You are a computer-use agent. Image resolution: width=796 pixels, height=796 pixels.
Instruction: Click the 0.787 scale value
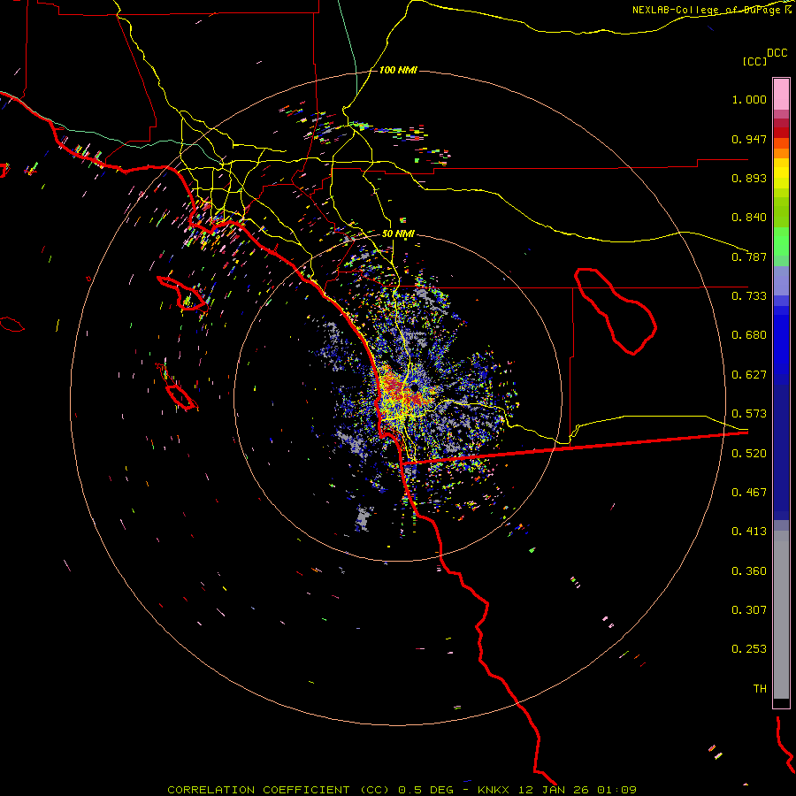pyautogui.click(x=749, y=256)
